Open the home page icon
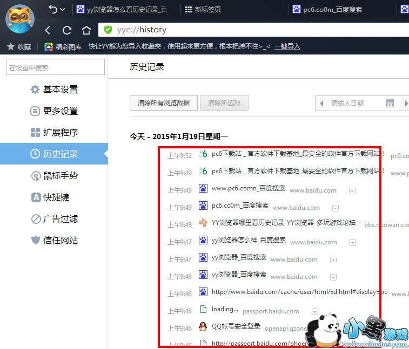 pos(86,30)
